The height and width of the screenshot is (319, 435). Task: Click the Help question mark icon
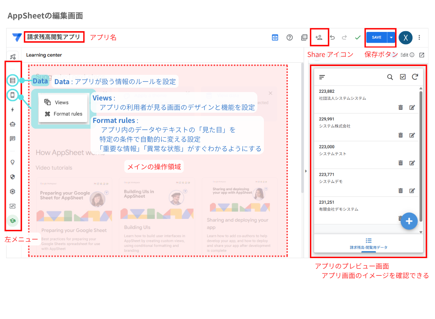point(290,37)
